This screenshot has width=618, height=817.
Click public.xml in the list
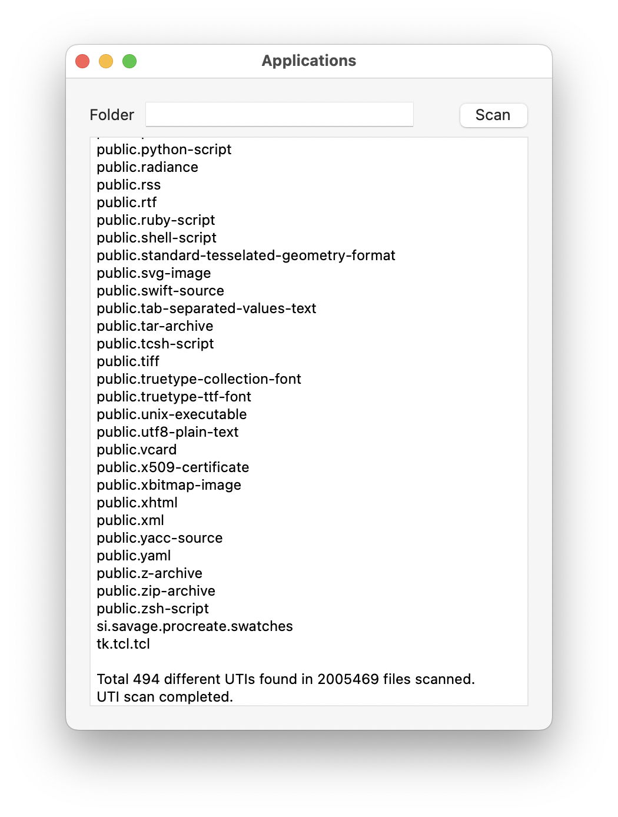(130, 520)
